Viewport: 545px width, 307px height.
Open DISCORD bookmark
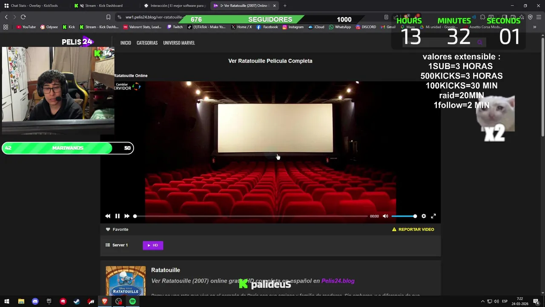pos(366,27)
